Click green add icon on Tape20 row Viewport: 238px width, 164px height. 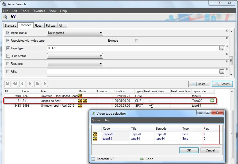(212, 101)
